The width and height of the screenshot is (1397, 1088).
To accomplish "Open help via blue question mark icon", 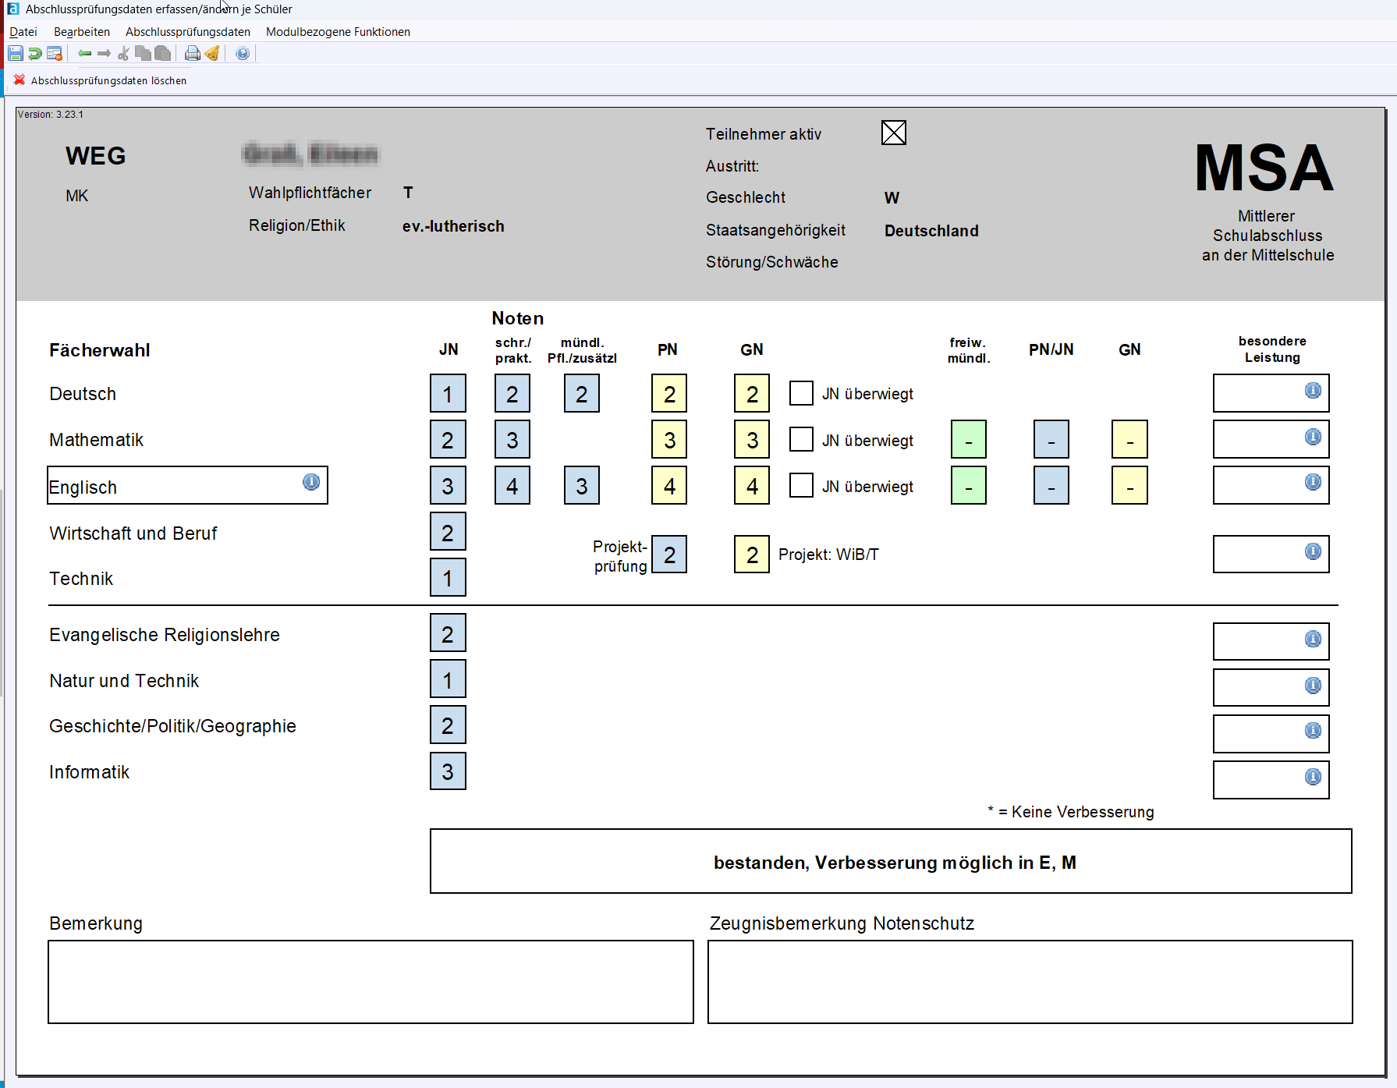I will (243, 54).
